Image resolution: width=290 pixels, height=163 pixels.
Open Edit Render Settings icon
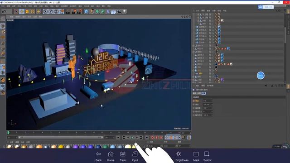(80, 12)
